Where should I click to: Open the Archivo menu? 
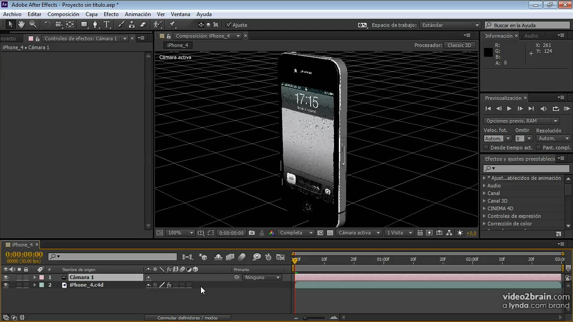[12, 14]
